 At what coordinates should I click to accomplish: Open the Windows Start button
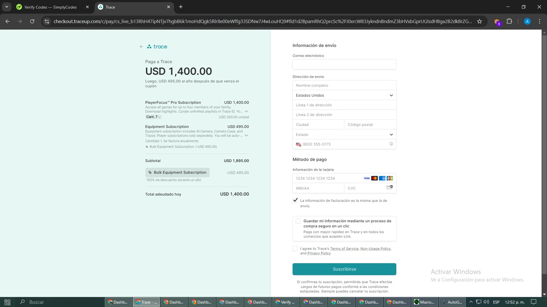pyautogui.click(x=7, y=302)
